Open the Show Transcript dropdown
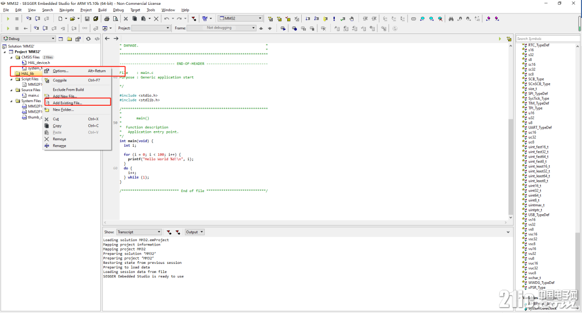 click(x=139, y=232)
